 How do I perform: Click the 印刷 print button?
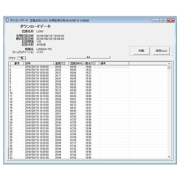[x=141, y=51]
